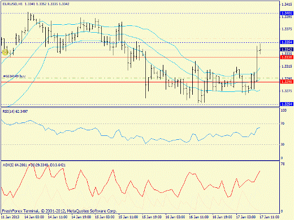Click the 1.3375 price scale value
Image resolution: width=294 pixels, height=220 pixels.
pyautogui.click(x=287, y=29)
